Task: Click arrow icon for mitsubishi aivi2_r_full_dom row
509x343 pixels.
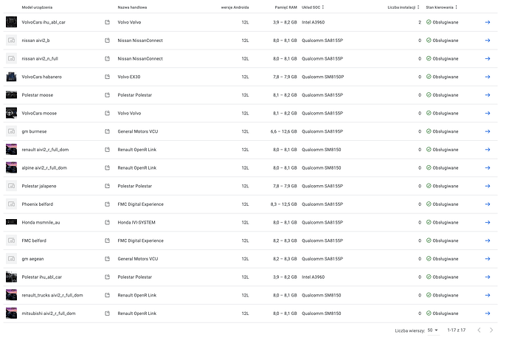Action: click(x=488, y=313)
